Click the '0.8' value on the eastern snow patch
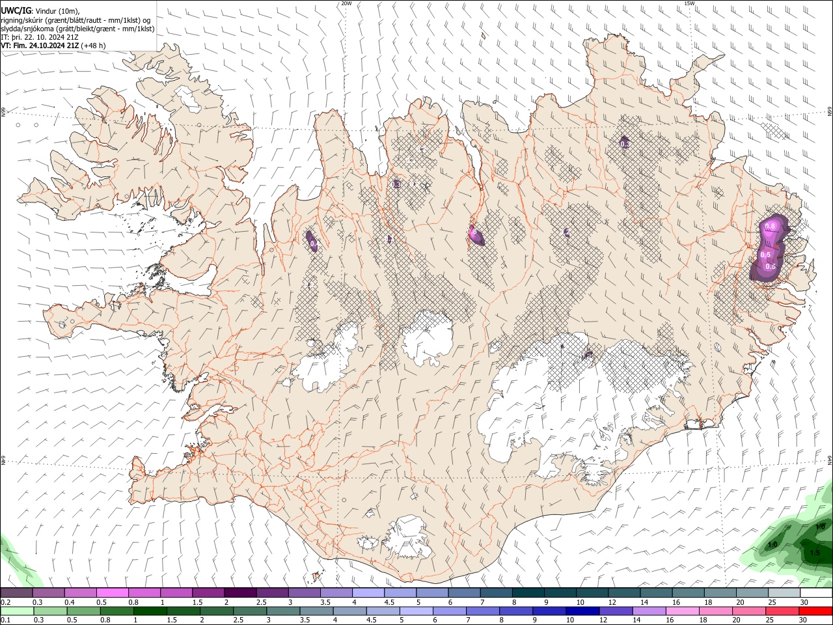 [x=771, y=226]
